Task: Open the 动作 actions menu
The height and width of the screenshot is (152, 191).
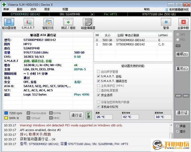Action: click(33, 9)
